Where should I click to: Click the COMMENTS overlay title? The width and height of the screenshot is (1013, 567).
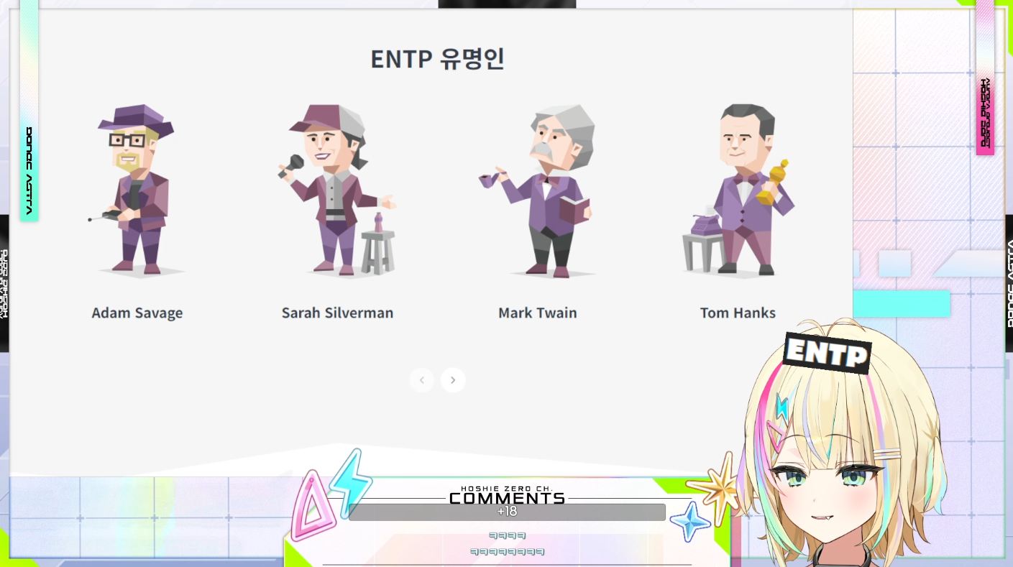(507, 499)
